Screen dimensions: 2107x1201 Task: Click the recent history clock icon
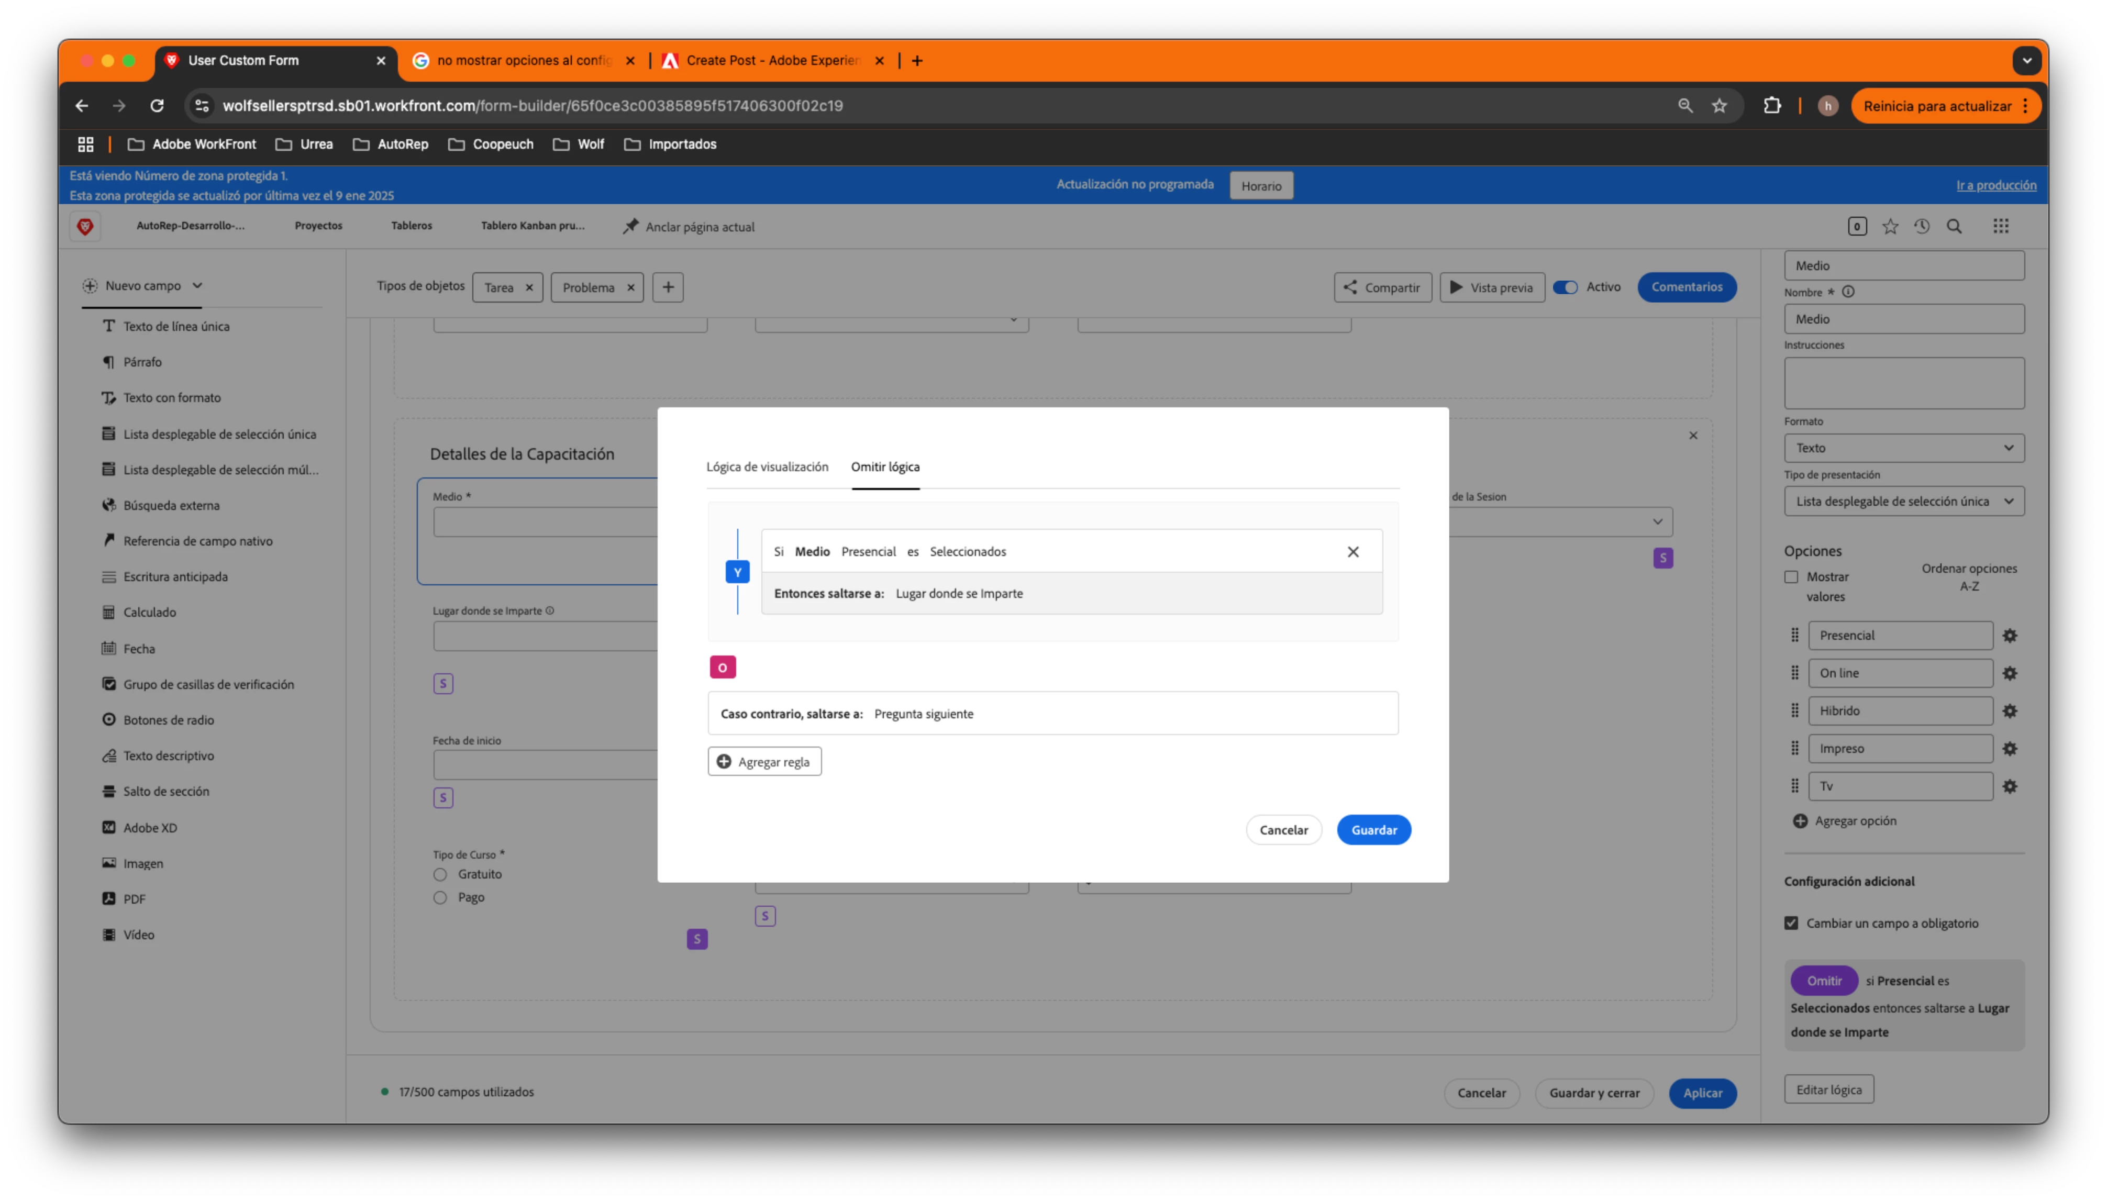(1922, 226)
